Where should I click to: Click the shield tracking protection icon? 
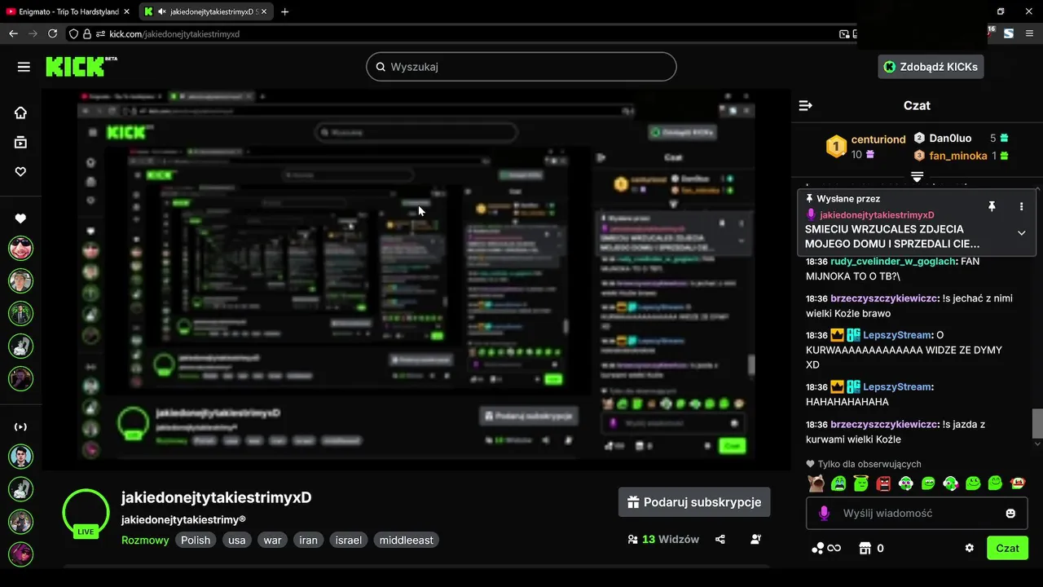73,34
